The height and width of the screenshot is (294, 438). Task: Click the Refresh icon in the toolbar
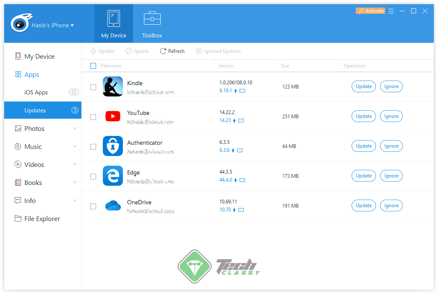pyautogui.click(x=163, y=51)
